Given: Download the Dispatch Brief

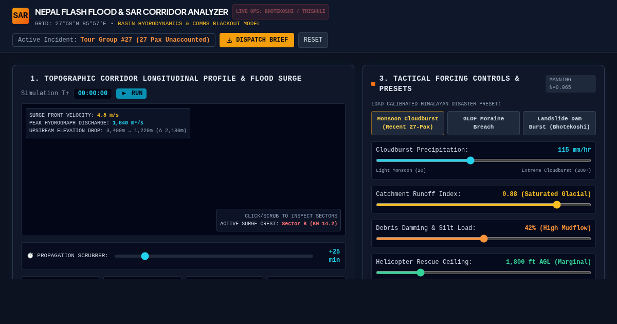Looking at the screenshot, I should (257, 40).
